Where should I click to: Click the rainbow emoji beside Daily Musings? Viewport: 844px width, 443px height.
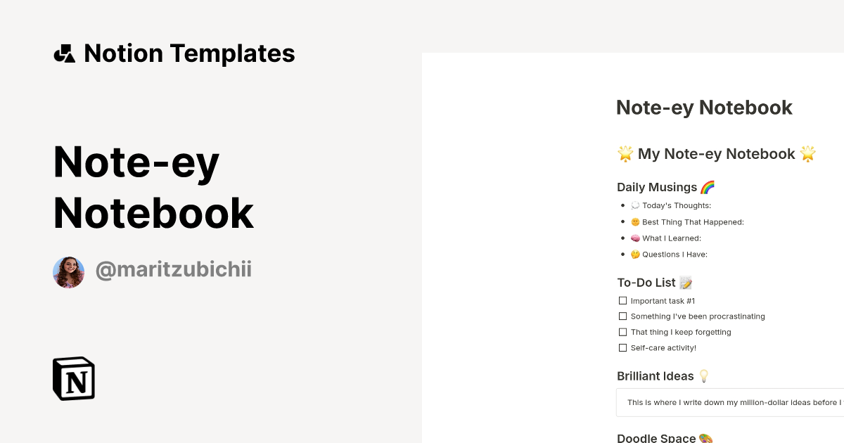click(708, 186)
